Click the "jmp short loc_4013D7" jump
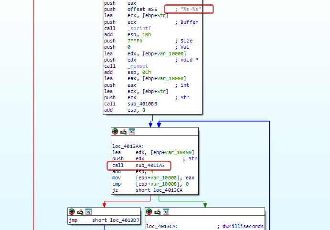The image size is (330, 230). pyautogui.click(x=104, y=220)
